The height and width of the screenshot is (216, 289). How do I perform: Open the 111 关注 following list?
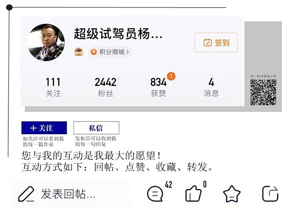(x=53, y=87)
